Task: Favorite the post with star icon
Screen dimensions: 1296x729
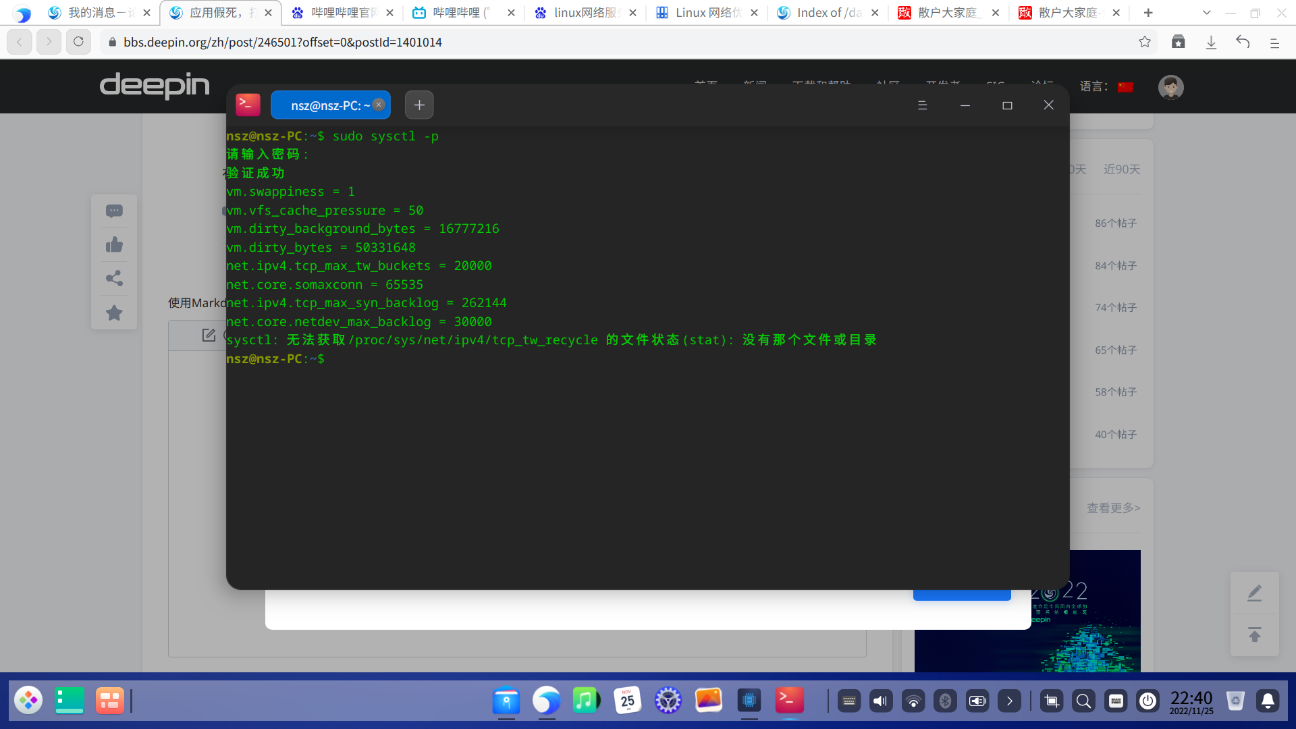Action: coord(114,313)
